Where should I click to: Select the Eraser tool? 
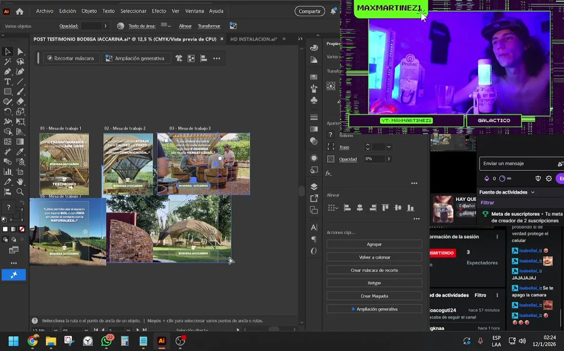point(20,102)
